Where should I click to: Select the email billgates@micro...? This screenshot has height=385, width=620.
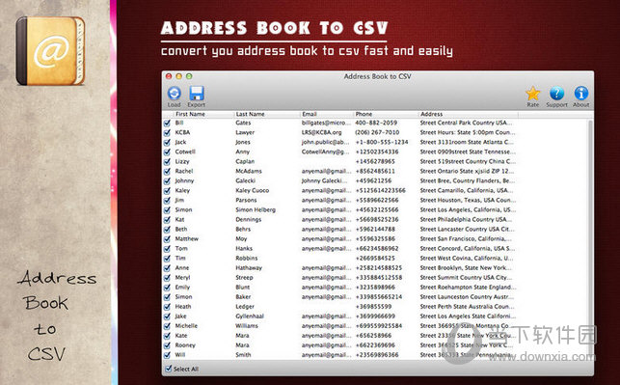click(326, 123)
